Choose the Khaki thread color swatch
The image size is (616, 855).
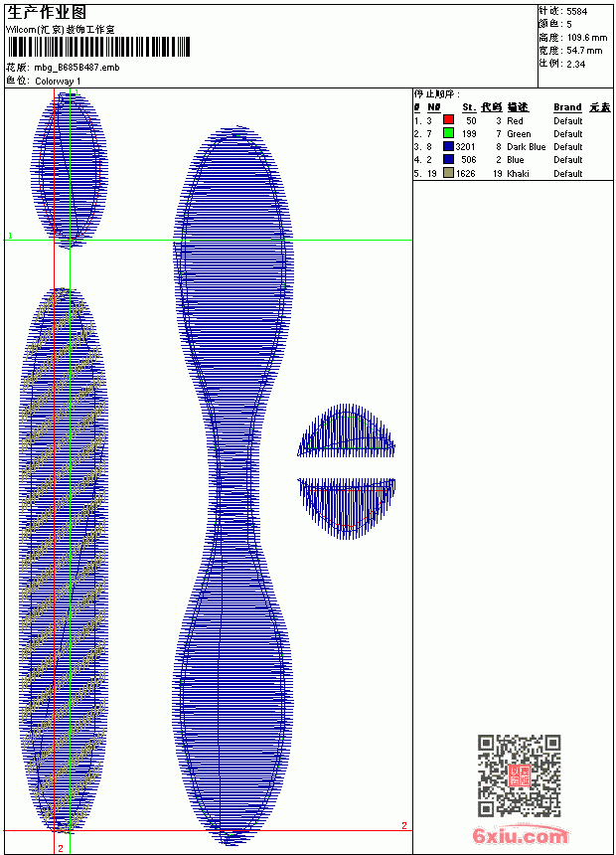coord(448,173)
